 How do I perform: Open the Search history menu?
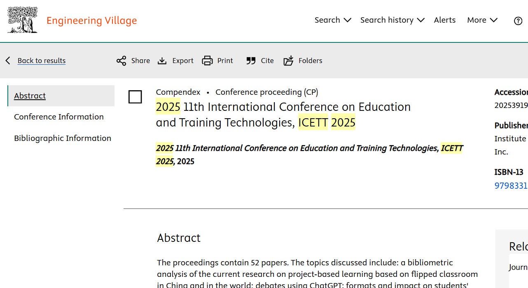pyautogui.click(x=392, y=20)
